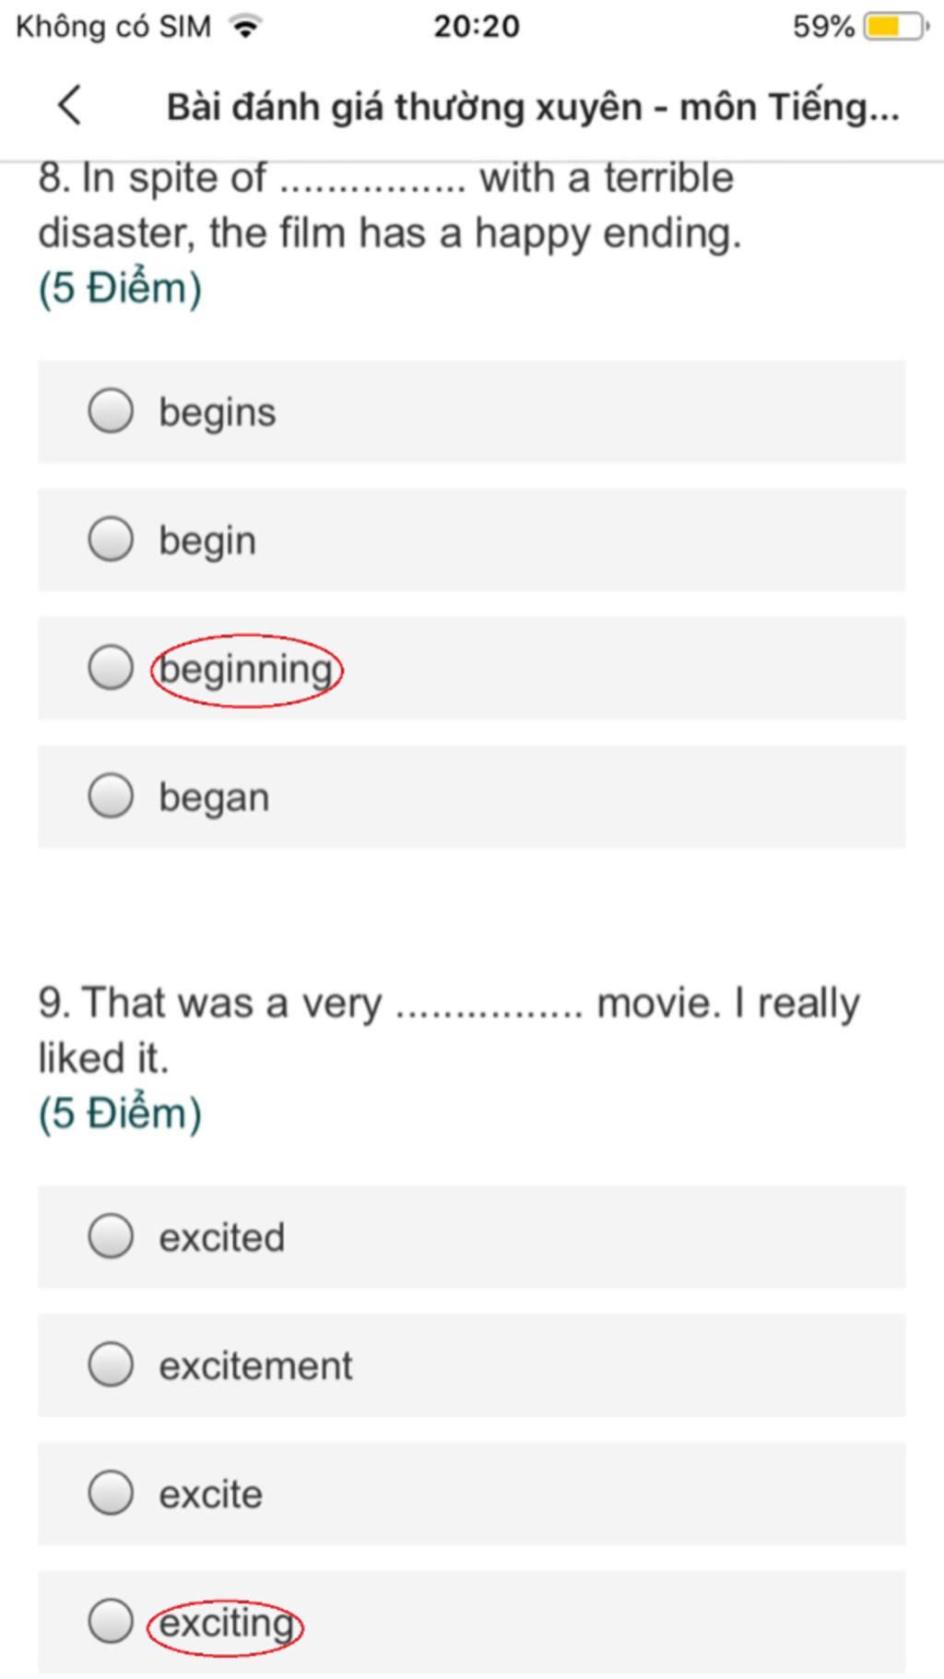Tap the back arrow icon

pyautogui.click(x=70, y=105)
